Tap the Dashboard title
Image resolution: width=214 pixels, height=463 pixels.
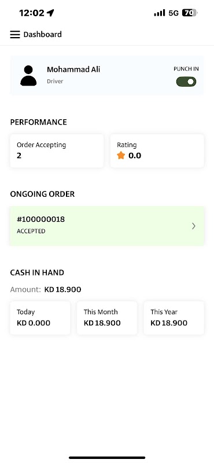(42, 35)
